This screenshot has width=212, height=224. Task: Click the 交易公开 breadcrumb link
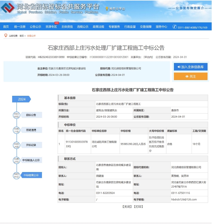point(31,36)
